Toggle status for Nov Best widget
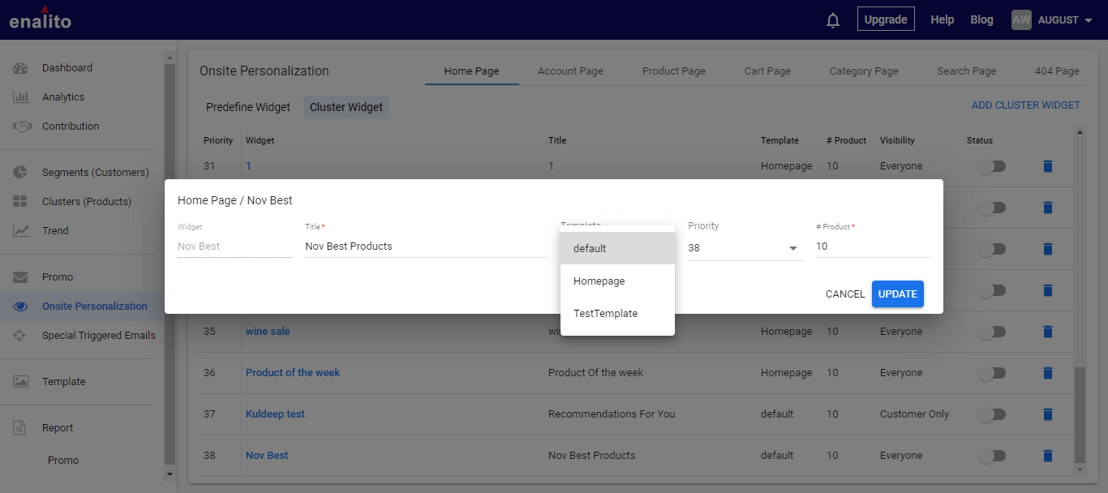 pos(991,456)
